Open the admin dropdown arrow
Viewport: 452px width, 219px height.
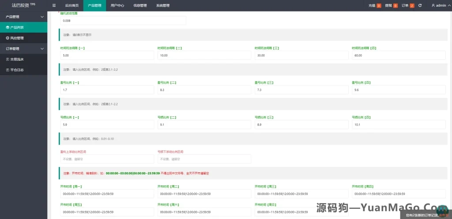[x=448, y=6]
